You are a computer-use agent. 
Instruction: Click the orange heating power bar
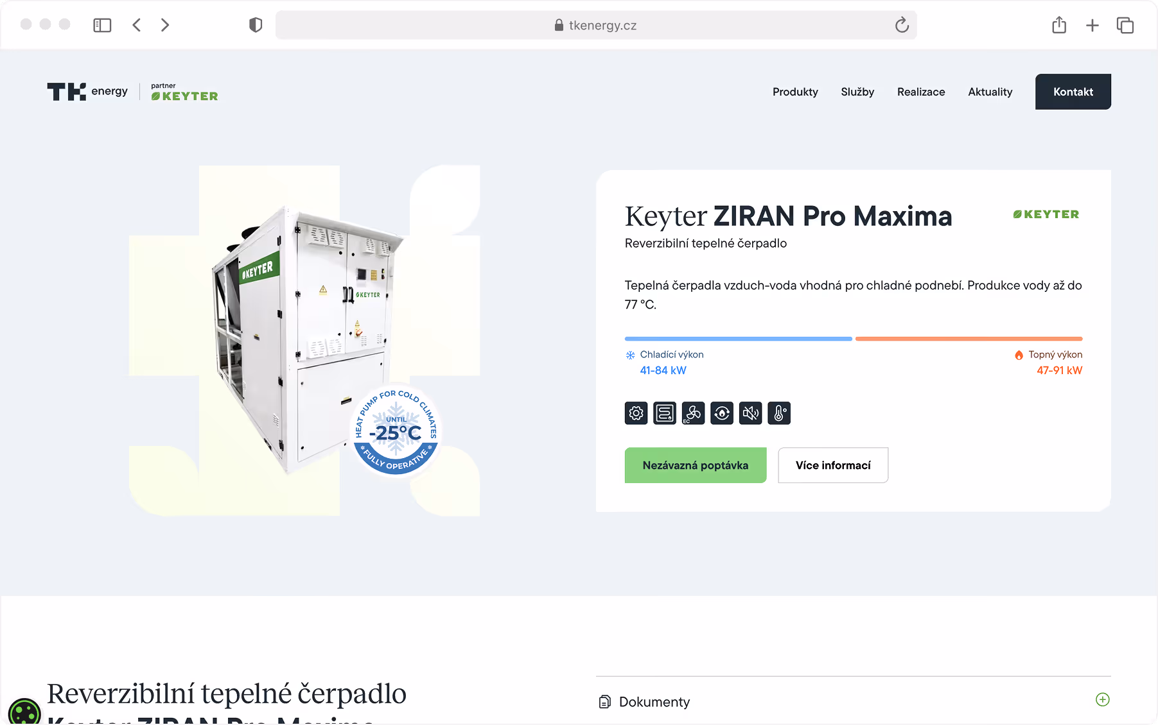tap(969, 339)
